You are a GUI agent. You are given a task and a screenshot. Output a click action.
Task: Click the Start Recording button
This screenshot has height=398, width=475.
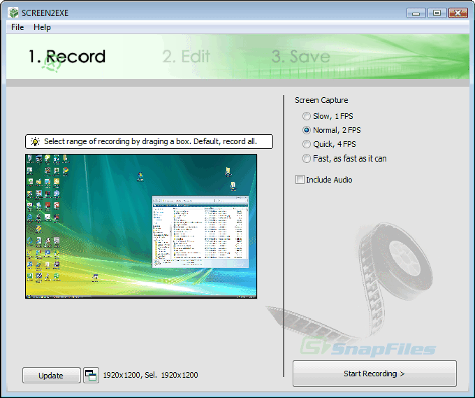point(374,374)
